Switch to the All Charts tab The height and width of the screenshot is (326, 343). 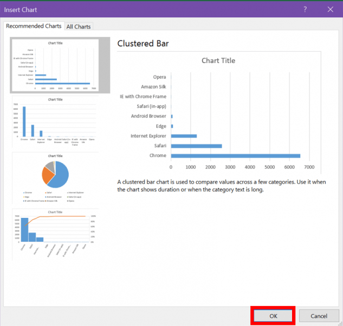pos(79,27)
